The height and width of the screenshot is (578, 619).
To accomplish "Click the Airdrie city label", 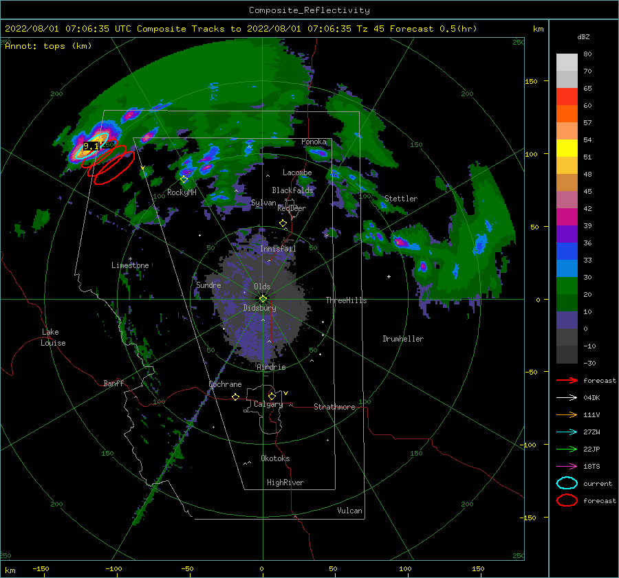I will [271, 367].
